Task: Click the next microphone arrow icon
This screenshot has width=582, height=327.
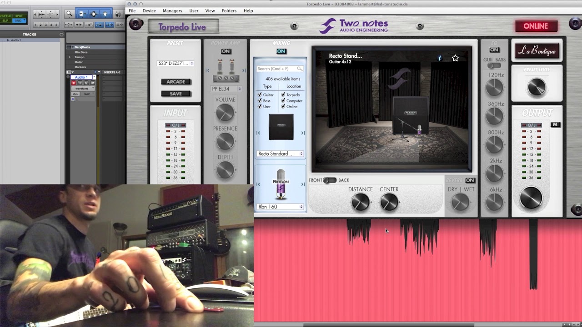Action: coord(303,184)
